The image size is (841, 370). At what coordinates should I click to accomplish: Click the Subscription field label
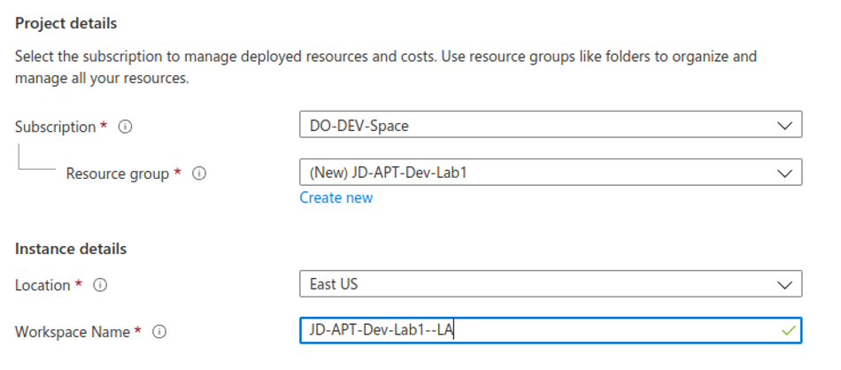pos(55,127)
